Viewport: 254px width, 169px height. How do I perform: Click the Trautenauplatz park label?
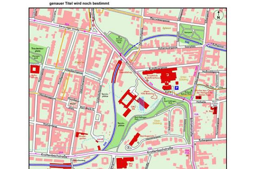(x=37, y=49)
